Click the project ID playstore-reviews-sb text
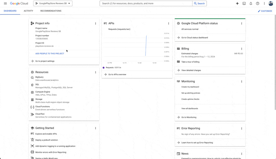 pos(45,46)
